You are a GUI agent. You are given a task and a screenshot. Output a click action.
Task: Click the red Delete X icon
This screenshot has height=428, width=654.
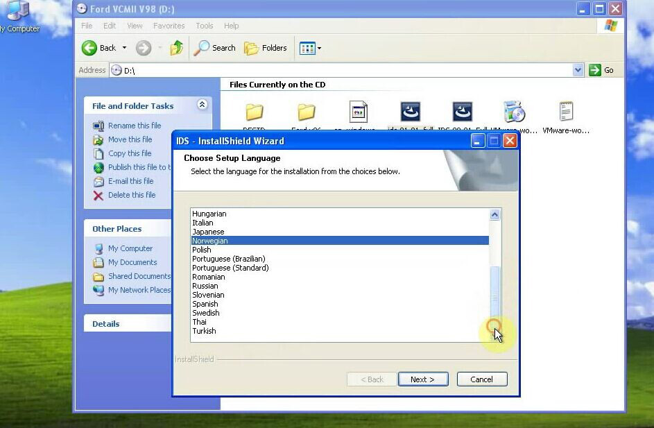click(98, 195)
